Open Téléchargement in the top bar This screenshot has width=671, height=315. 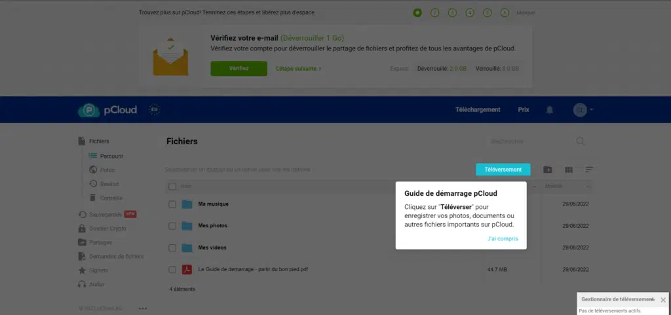478,110
